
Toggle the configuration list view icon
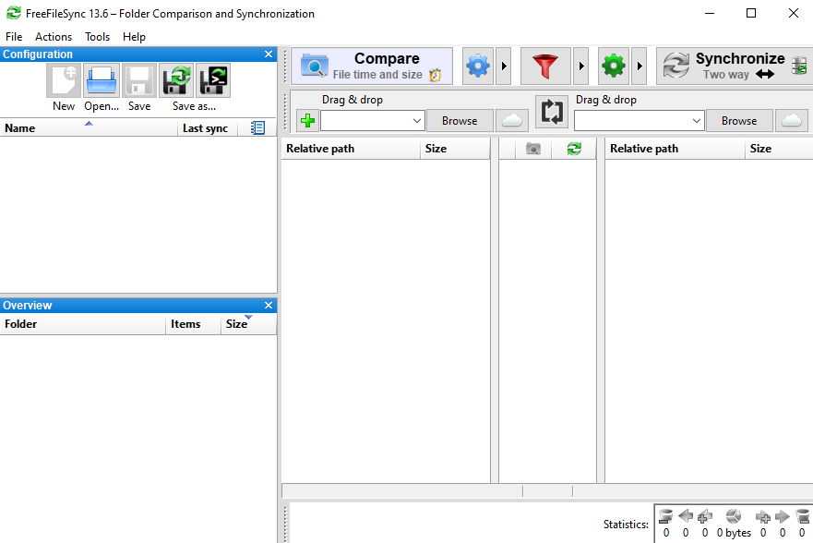257,128
